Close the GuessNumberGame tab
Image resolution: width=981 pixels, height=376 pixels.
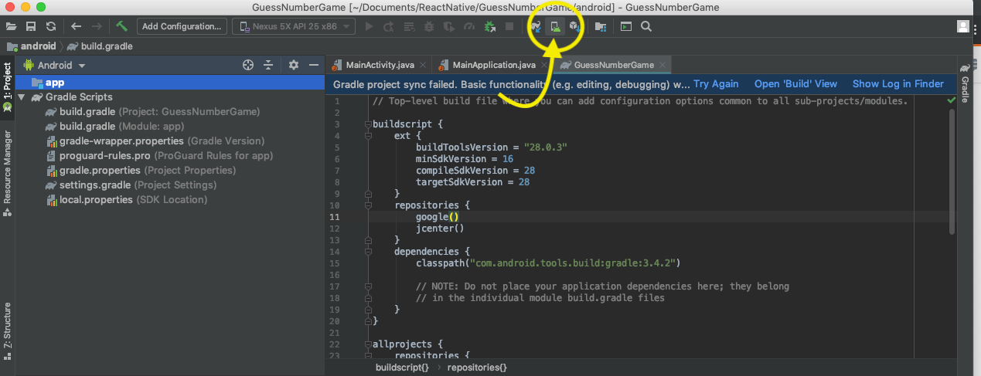pyautogui.click(x=663, y=66)
